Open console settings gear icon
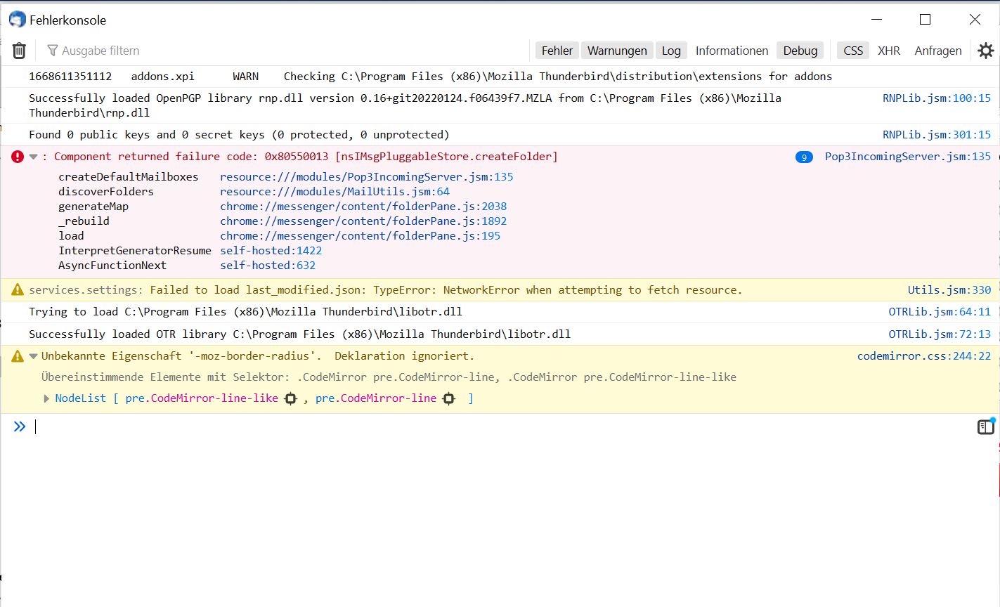This screenshot has width=1000, height=607. tap(986, 51)
